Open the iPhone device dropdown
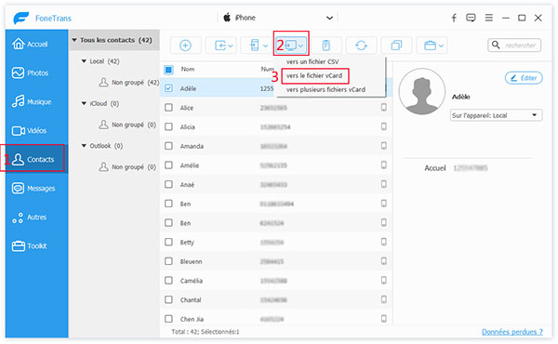This screenshot has width=558, height=344. click(x=277, y=18)
